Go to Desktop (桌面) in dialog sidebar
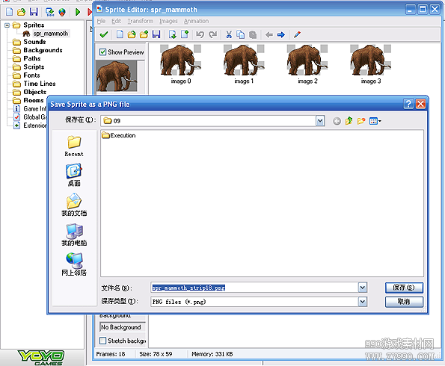 click(x=74, y=175)
